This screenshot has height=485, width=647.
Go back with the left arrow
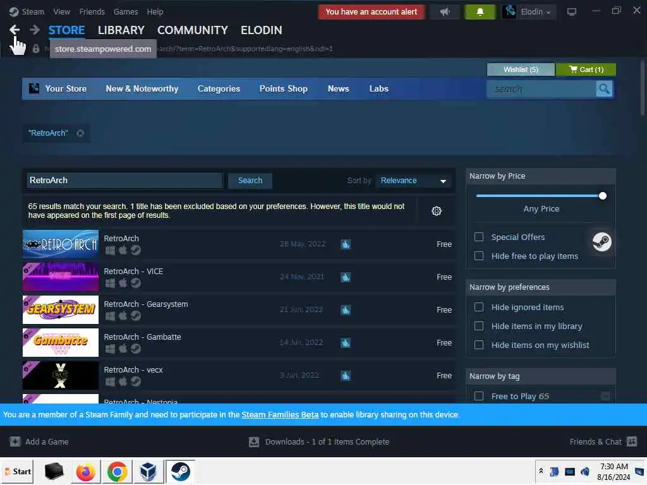pyautogui.click(x=15, y=30)
